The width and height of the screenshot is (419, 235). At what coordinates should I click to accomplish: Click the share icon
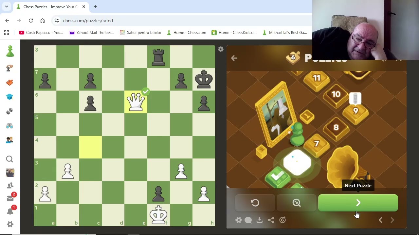point(271,220)
